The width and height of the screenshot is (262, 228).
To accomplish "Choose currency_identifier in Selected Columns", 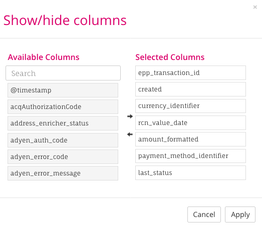I will point(190,106).
